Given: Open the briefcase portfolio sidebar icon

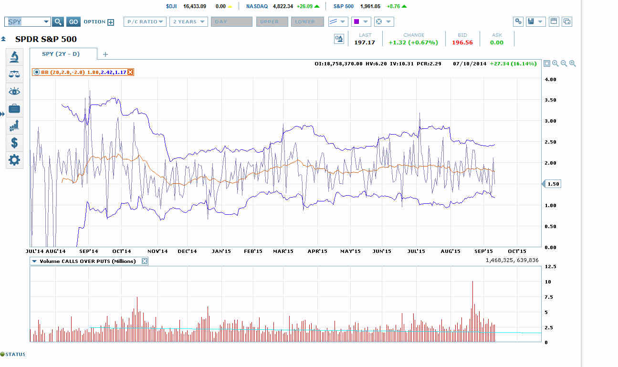Looking at the screenshot, I should tap(14, 108).
